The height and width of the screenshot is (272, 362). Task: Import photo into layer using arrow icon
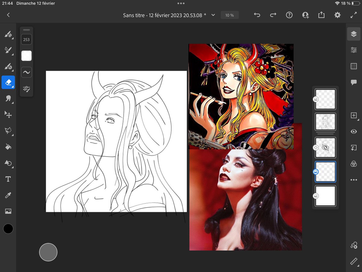coord(354,148)
